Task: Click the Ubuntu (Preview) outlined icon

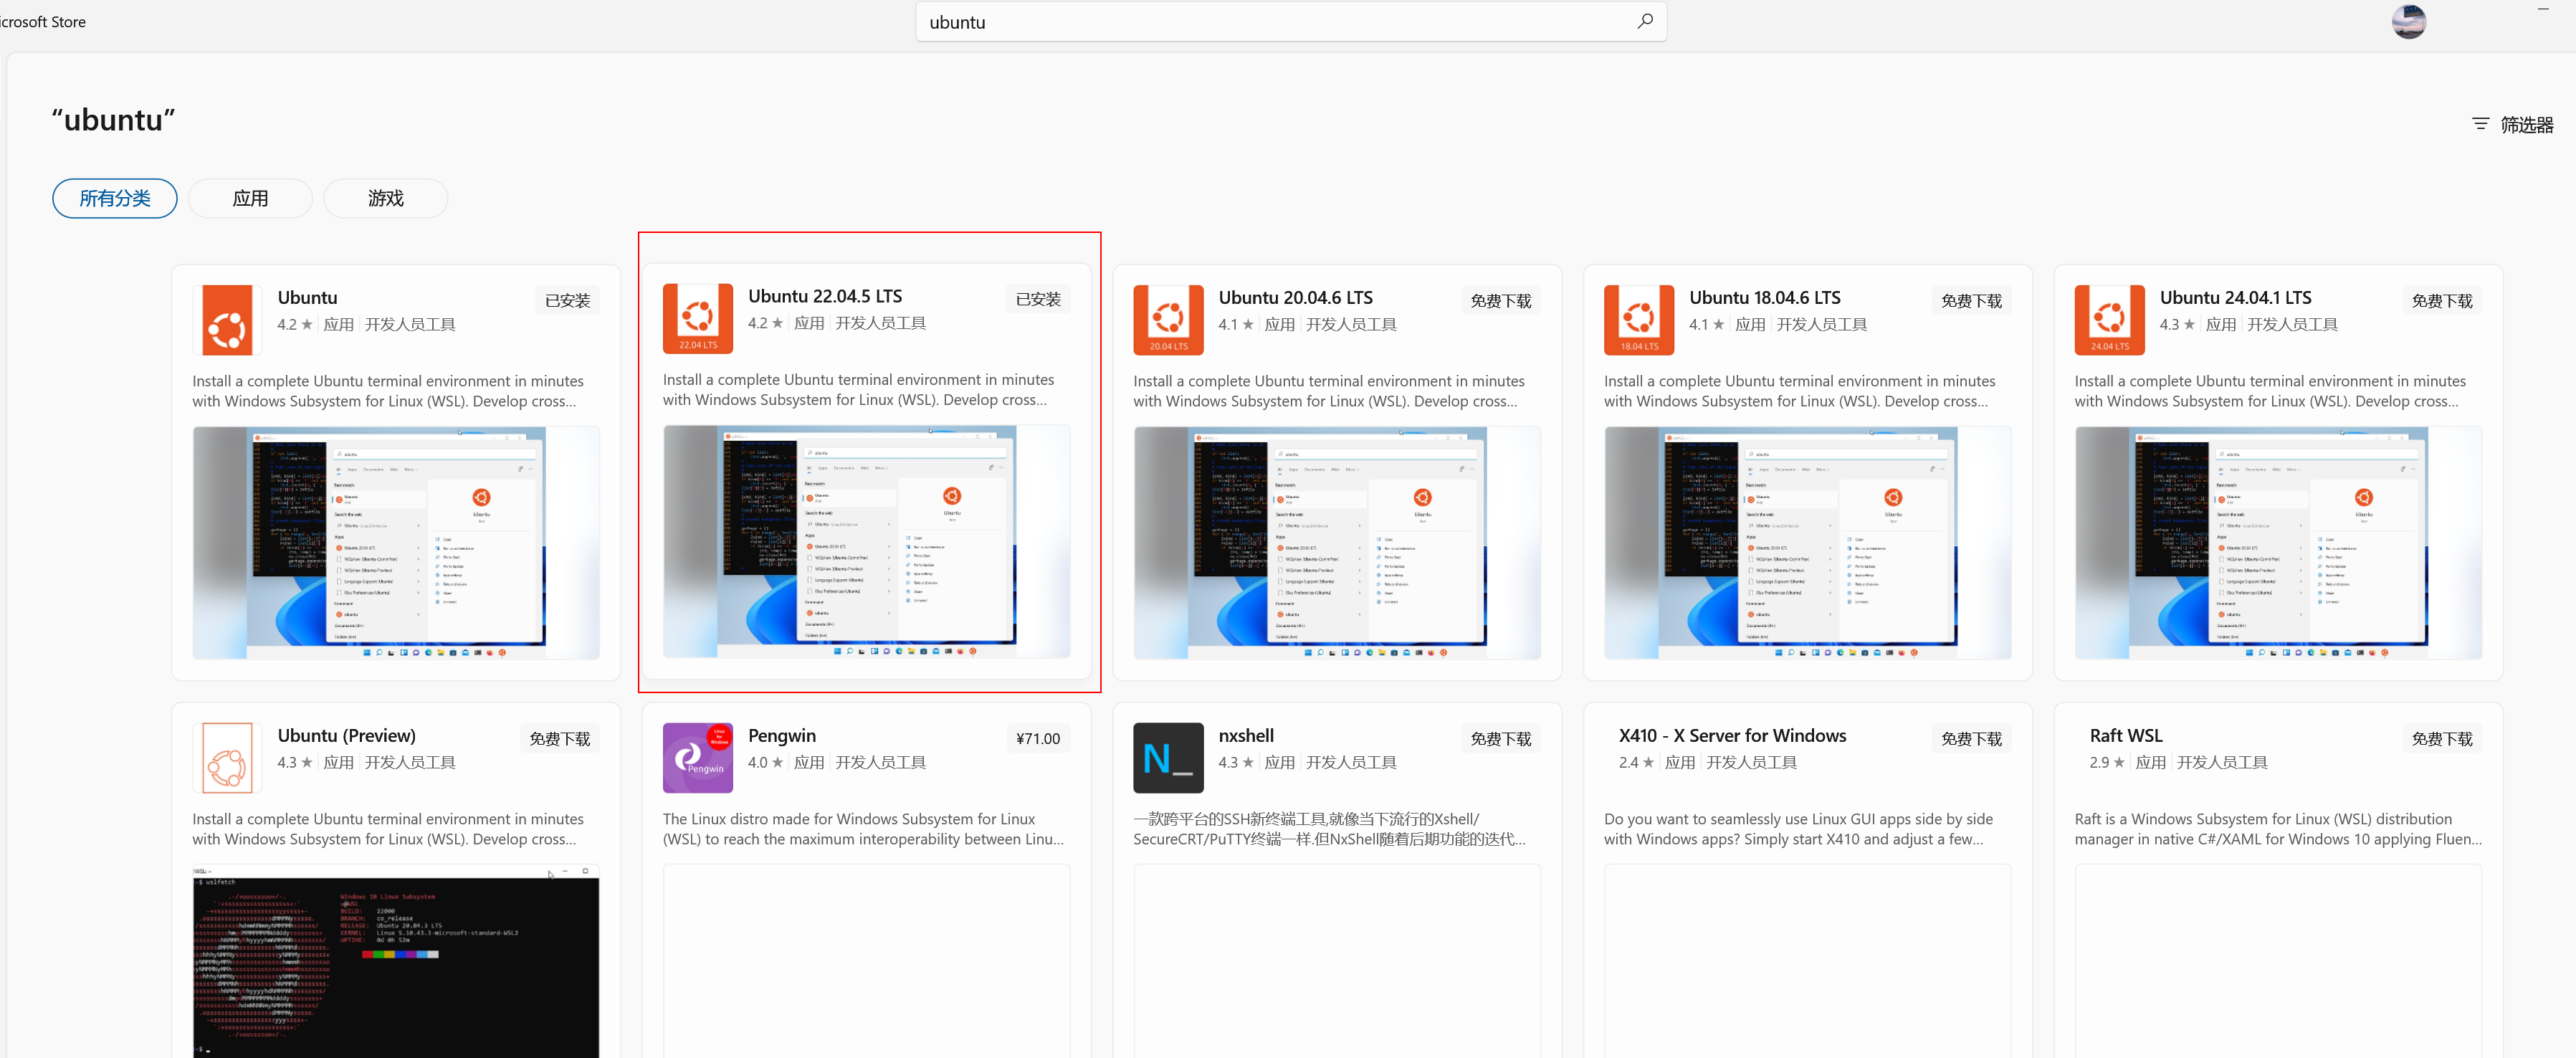Action: tap(227, 758)
